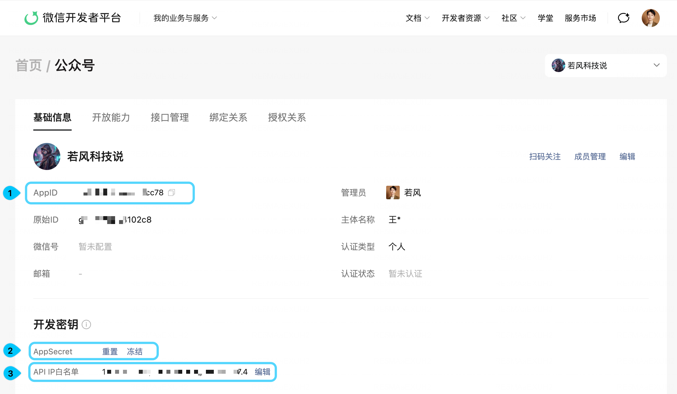
Task: Open the 绑定关系 tab
Action: pos(228,117)
